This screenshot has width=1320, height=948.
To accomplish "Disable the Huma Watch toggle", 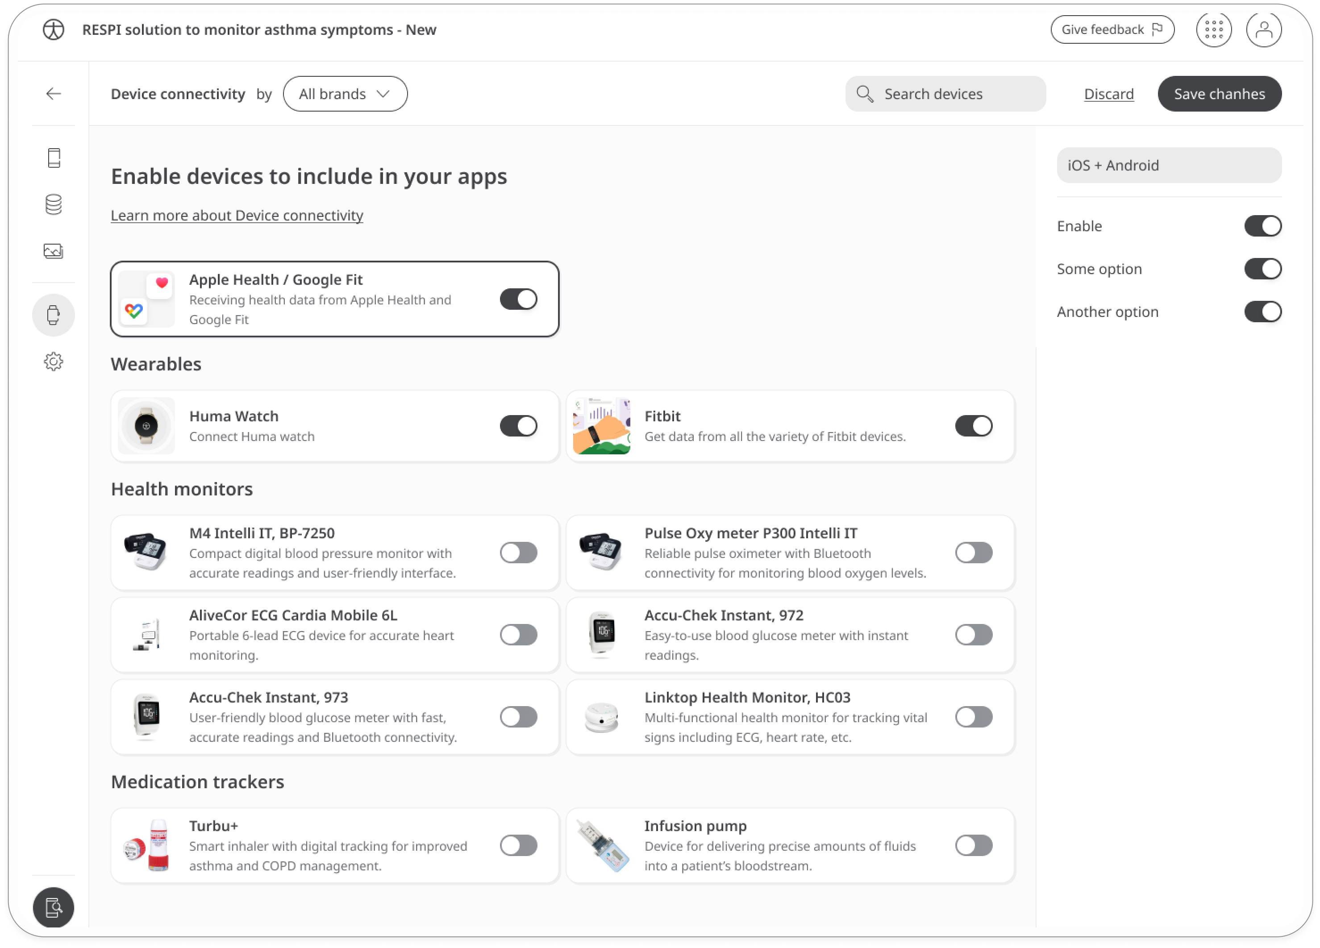I will tap(518, 425).
